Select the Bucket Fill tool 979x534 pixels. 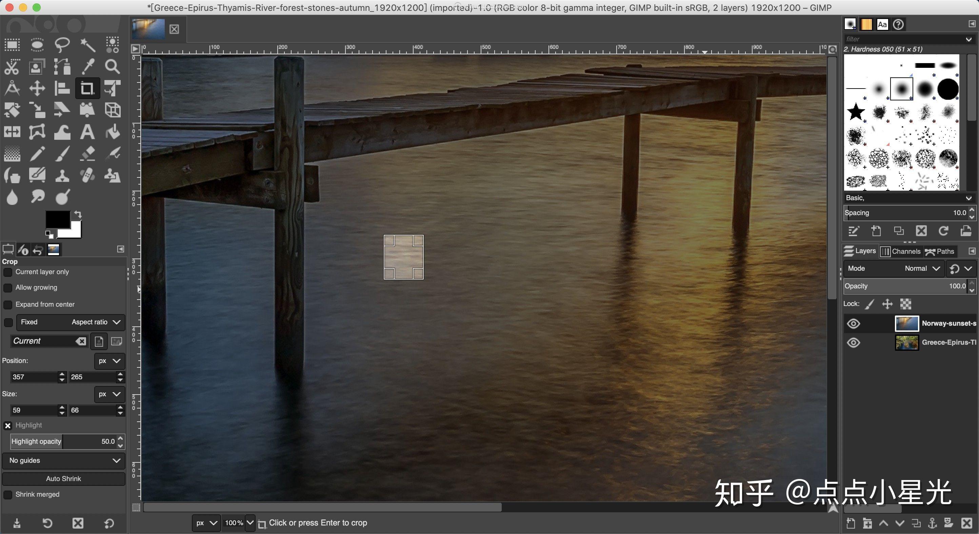pyautogui.click(x=112, y=132)
